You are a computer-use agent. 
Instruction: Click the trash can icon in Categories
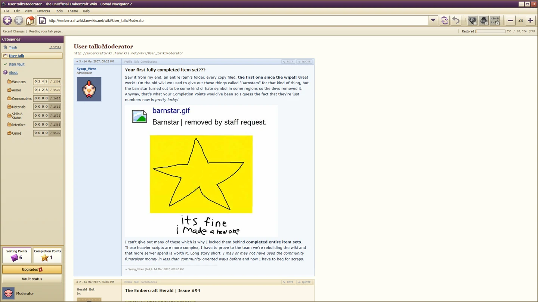tap(5, 47)
